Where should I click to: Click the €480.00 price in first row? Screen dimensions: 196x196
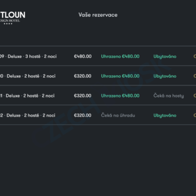[x=83, y=57]
